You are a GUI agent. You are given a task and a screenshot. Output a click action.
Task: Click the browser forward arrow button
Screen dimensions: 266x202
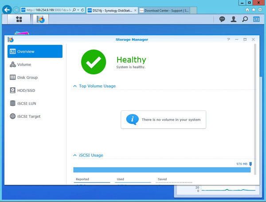point(16,10)
